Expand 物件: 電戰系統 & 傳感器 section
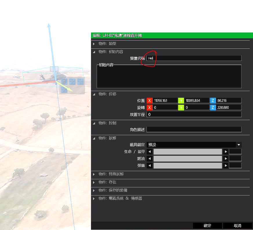This screenshot has width=253, height=230. 94,198
